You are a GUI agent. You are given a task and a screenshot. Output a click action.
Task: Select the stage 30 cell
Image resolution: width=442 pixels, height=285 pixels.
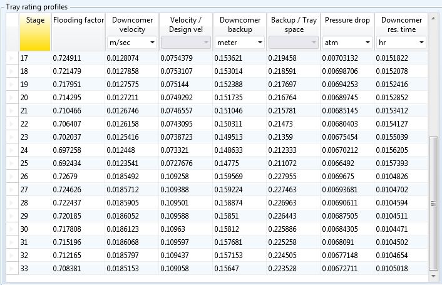tap(35, 229)
